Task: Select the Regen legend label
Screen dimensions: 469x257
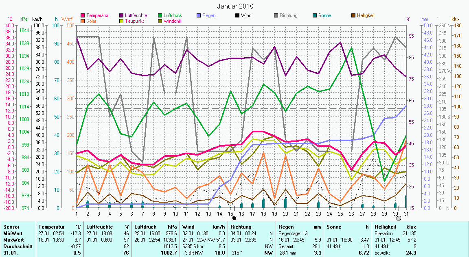Action: coord(209,16)
